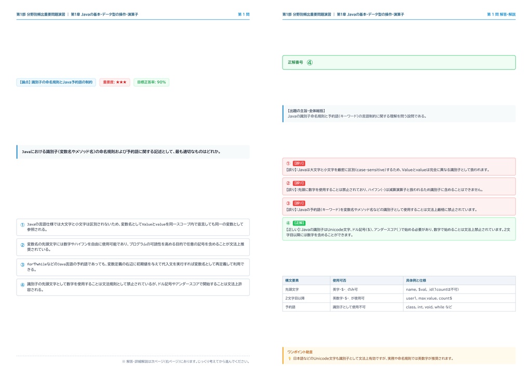
Task: Select the circled ③ marker of the third answer choice
Action: click(x=22, y=264)
